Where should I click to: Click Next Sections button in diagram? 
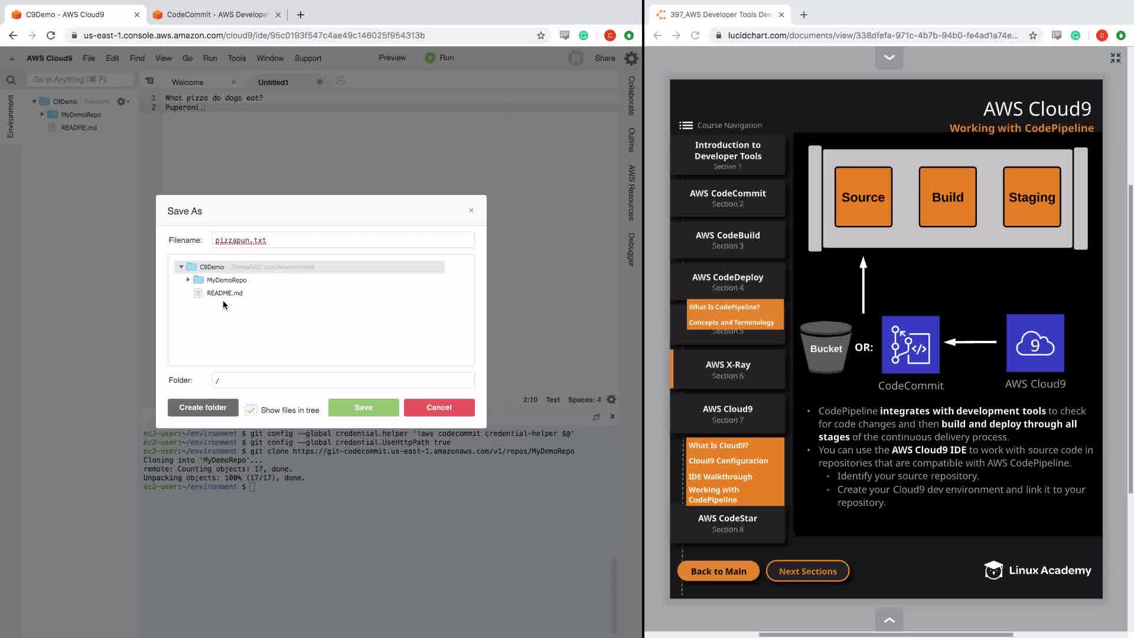click(x=807, y=571)
